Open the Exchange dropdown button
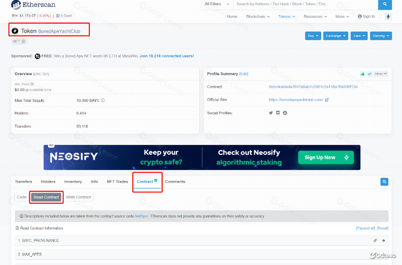The width and height of the screenshot is (402, 265). (336, 36)
